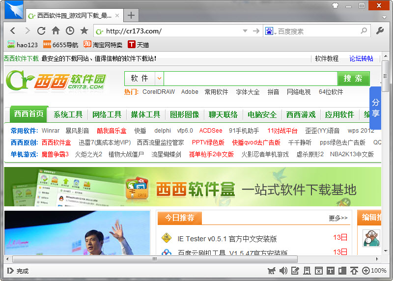The image size is (393, 281).
Task: Open the 酷我音乐盒 link
Action: coord(112,131)
